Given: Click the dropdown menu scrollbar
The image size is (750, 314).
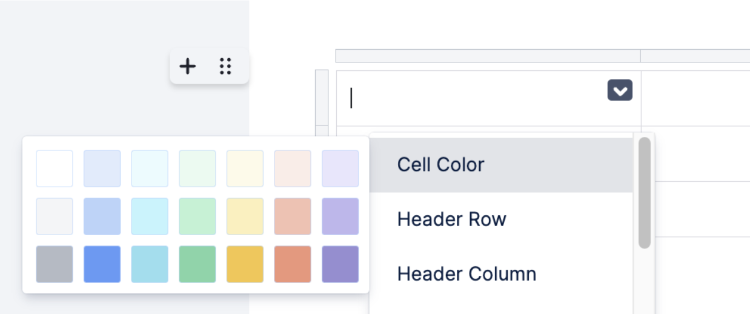Looking at the screenshot, I should pos(645,192).
